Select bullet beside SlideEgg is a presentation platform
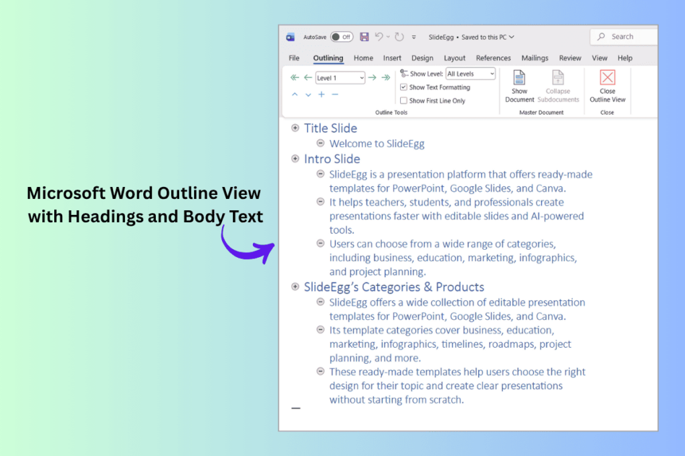The height and width of the screenshot is (456, 685). pos(320,174)
